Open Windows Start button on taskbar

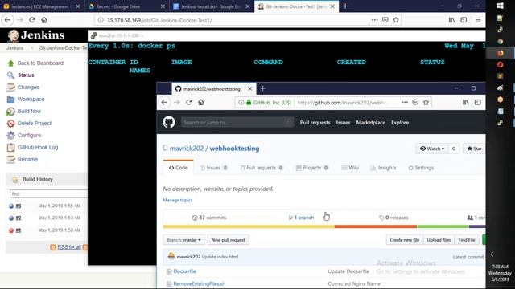pyautogui.click(x=501, y=6)
